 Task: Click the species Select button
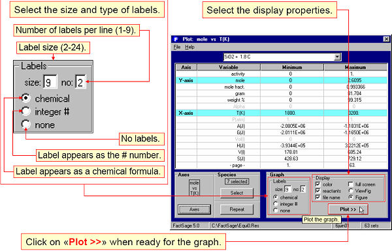237,193
